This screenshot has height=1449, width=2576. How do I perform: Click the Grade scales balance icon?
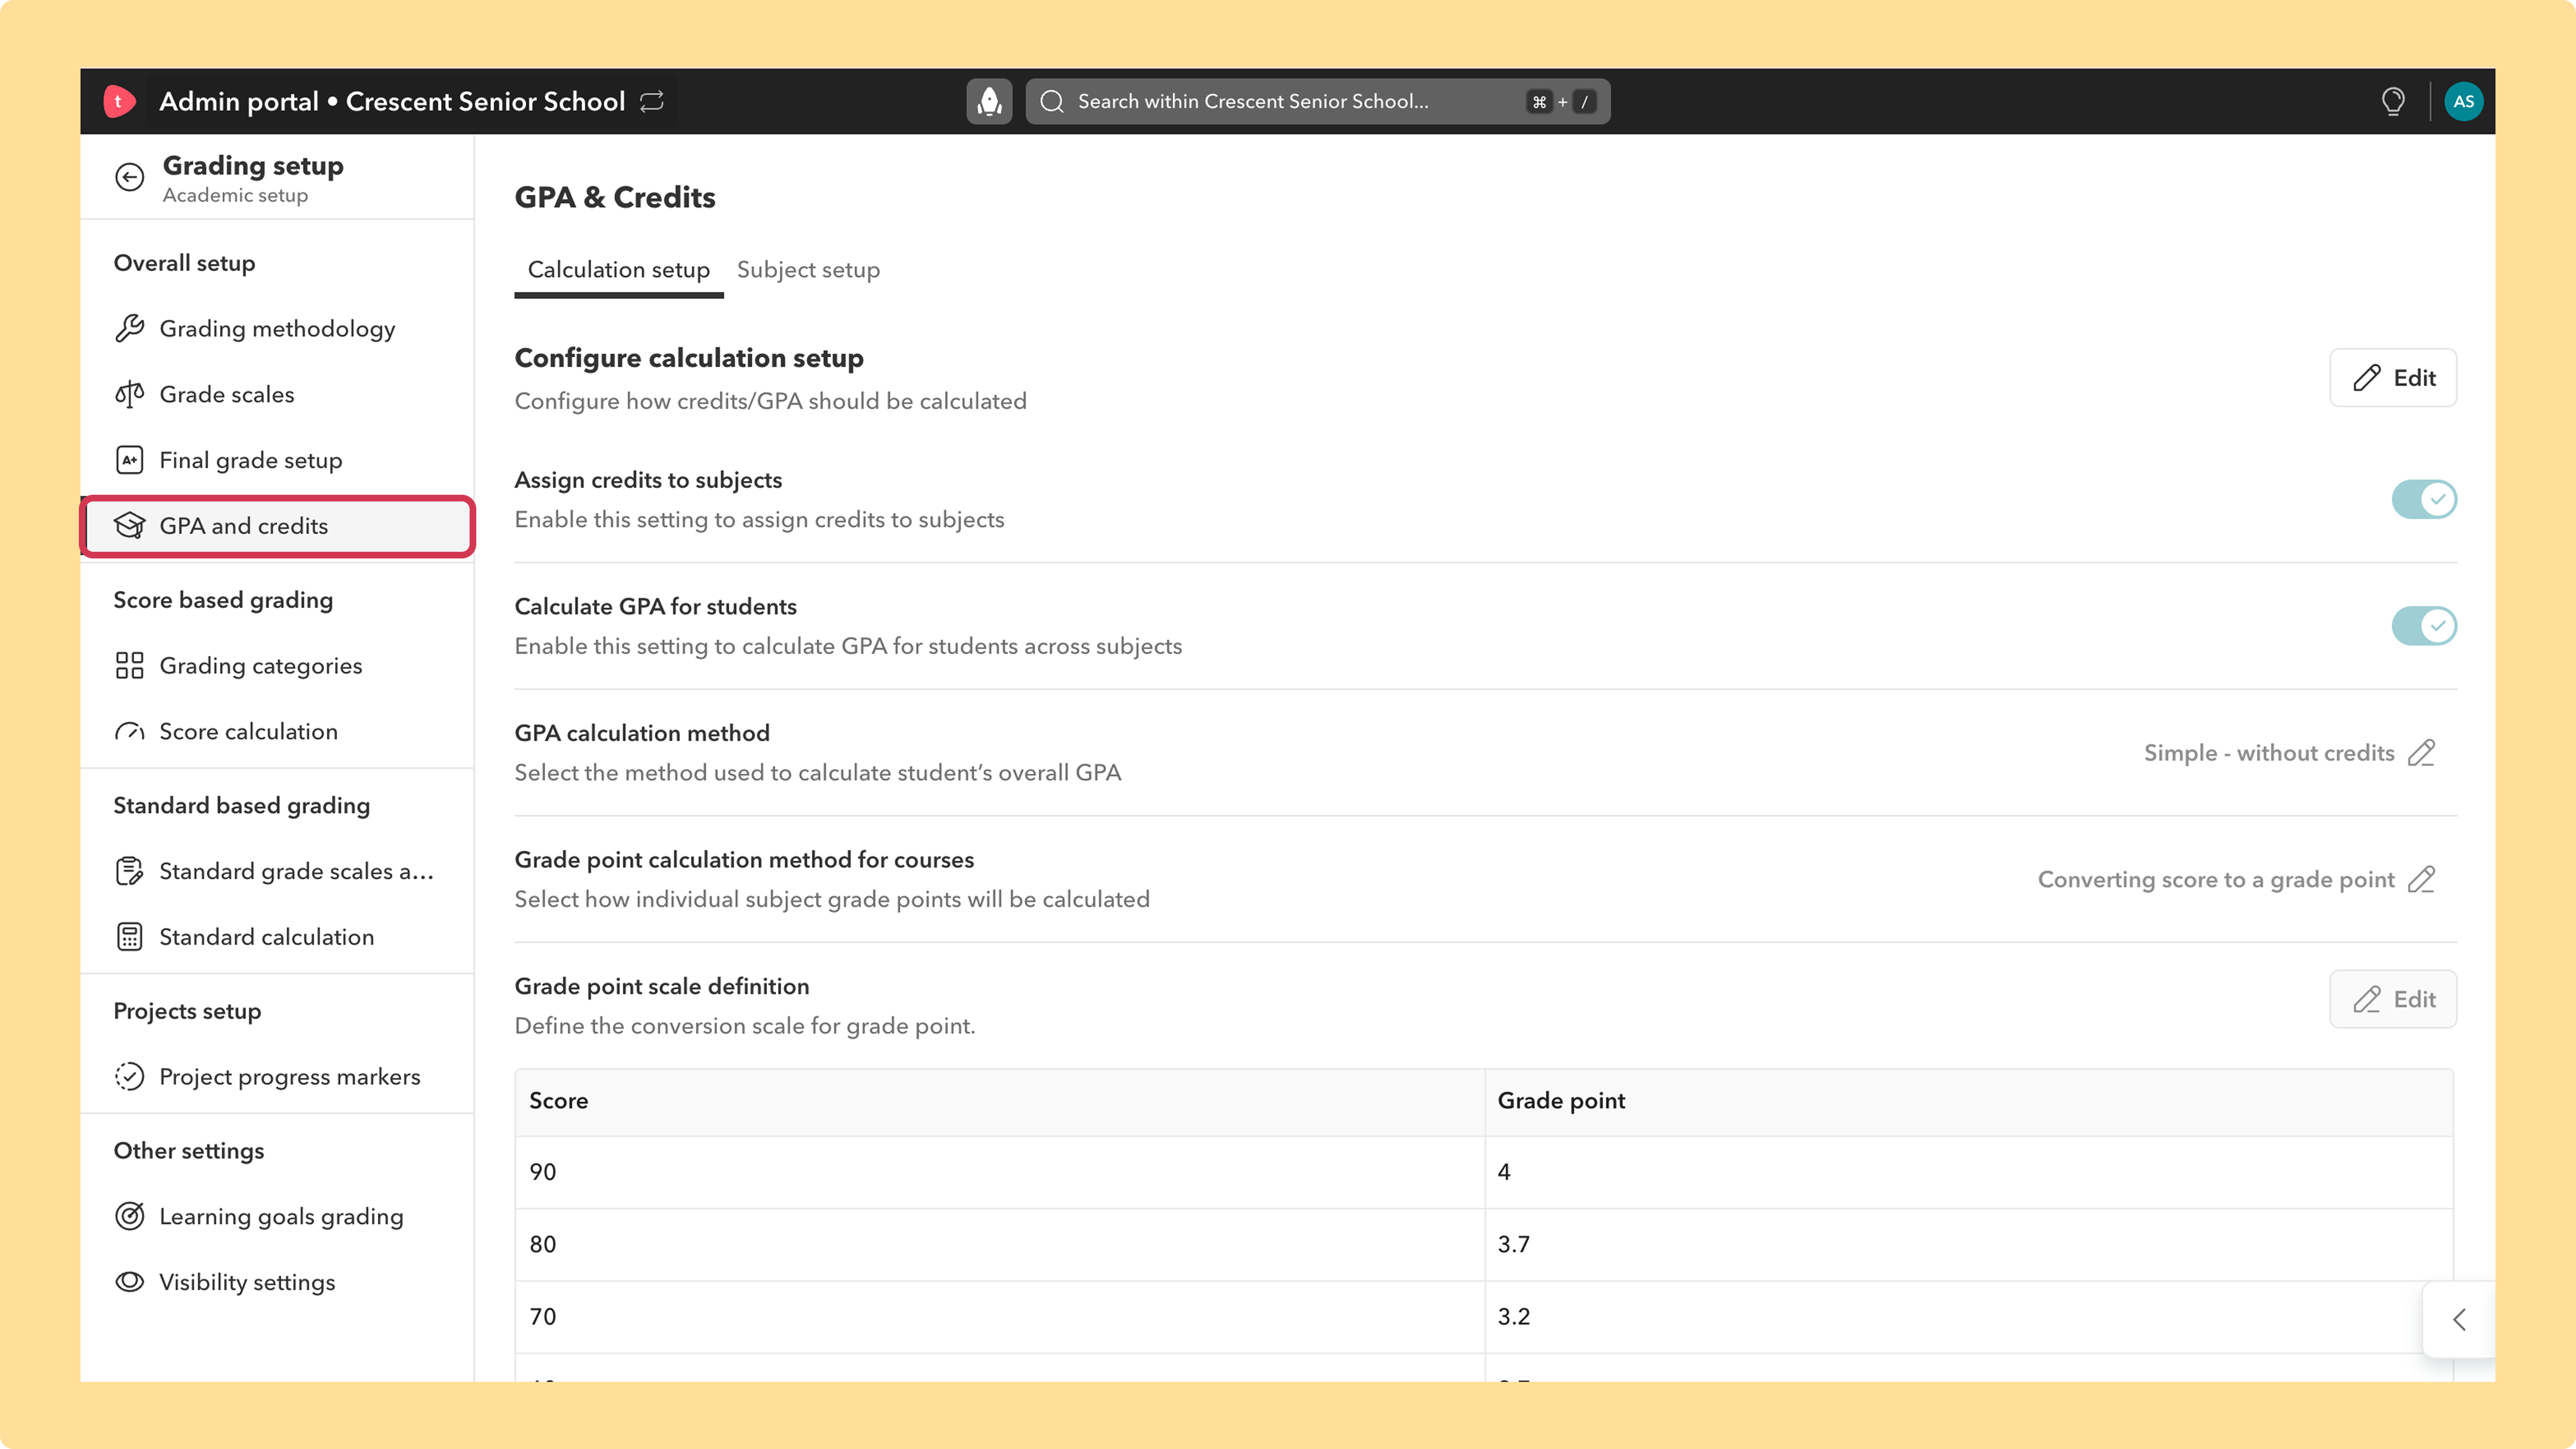(x=129, y=394)
